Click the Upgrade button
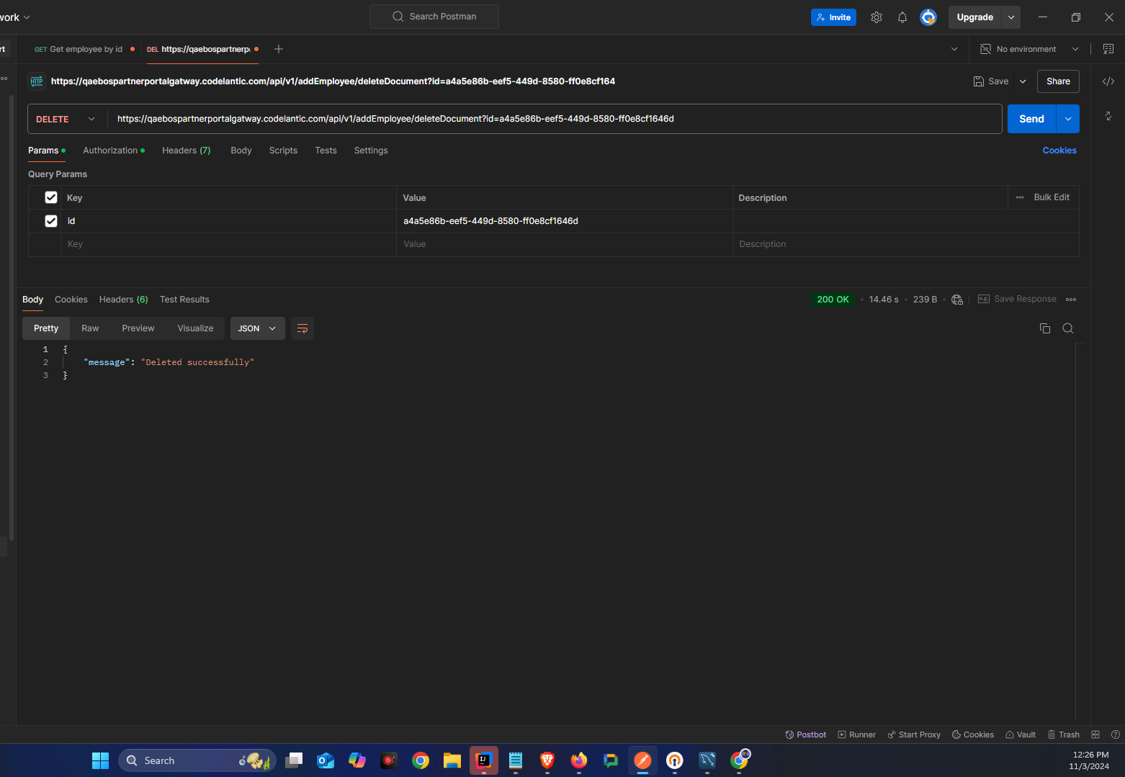Image resolution: width=1125 pixels, height=777 pixels. click(x=974, y=17)
